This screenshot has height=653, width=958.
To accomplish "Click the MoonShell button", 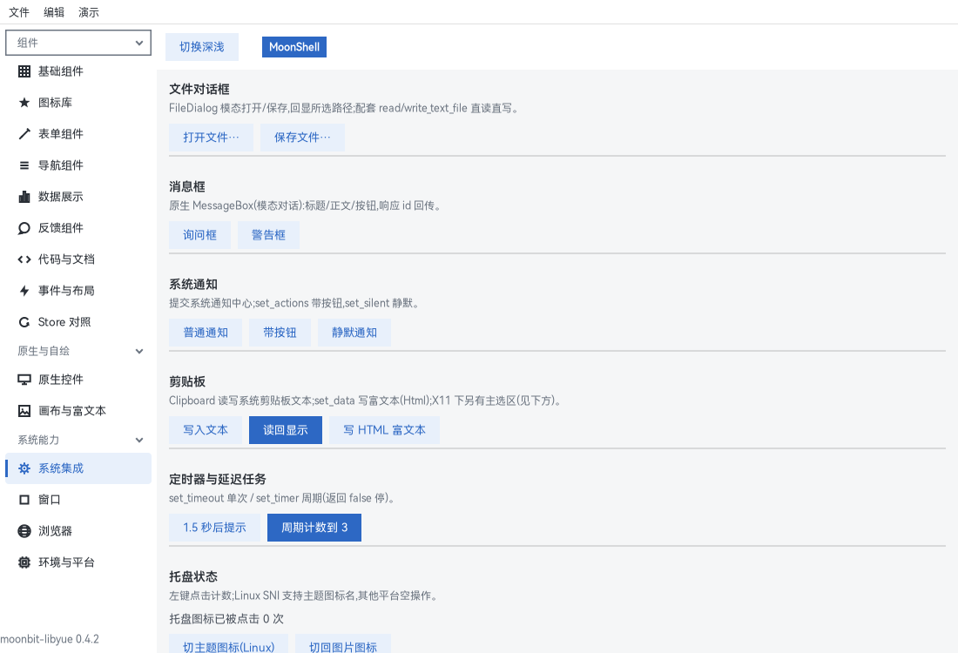I will [293, 47].
